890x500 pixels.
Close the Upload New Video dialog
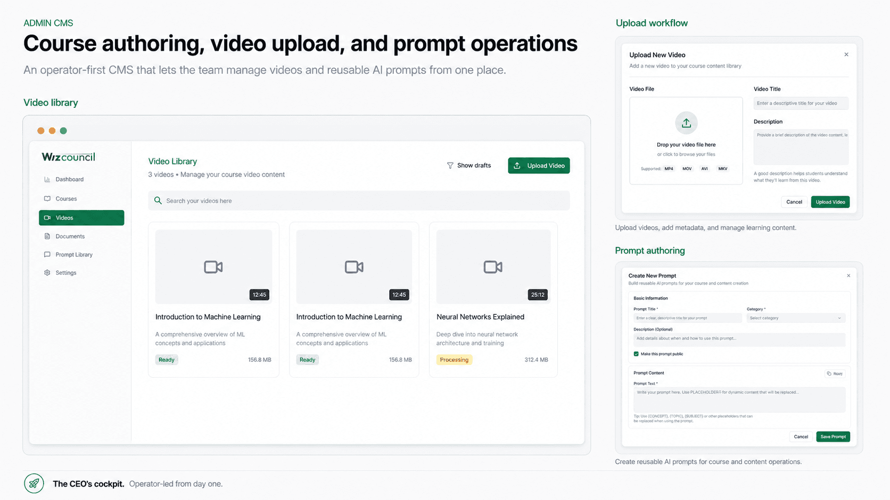[x=846, y=55]
